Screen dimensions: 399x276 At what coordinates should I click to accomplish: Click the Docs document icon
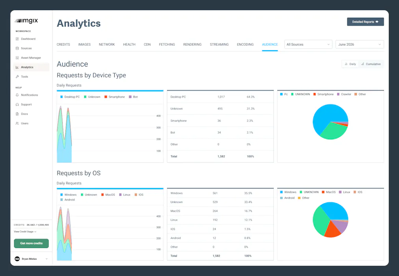[x=17, y=114]
